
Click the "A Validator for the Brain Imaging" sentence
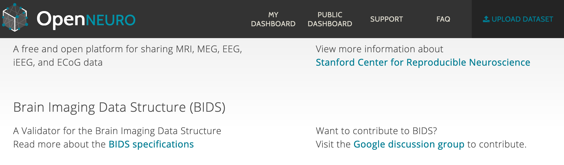click(x=117, y=131)
